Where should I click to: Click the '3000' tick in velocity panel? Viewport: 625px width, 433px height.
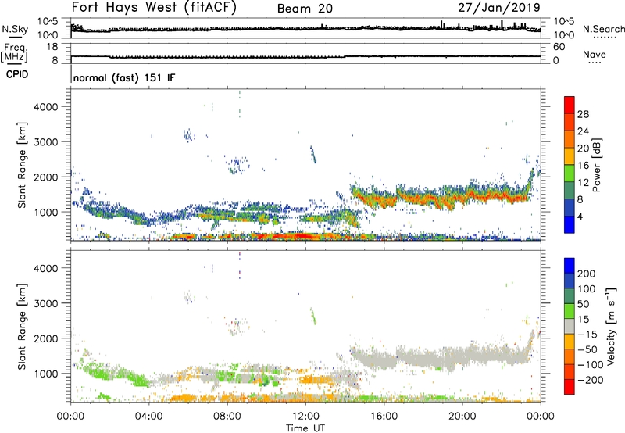click(x=46, y=303)
